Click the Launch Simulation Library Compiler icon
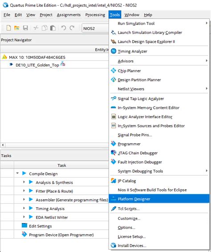 (x=114, y=33)
